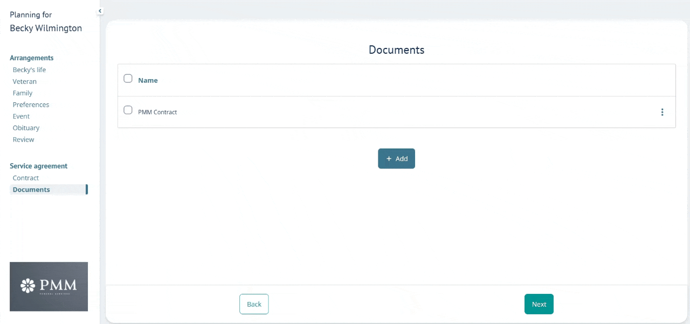Open the Review section
Image resolution: width=690 pixels, height=324 pixels.
[23, 139]
